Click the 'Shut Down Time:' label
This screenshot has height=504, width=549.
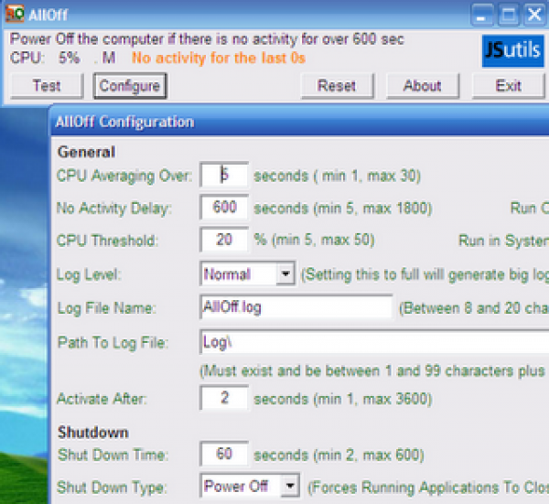pos(113,455)
